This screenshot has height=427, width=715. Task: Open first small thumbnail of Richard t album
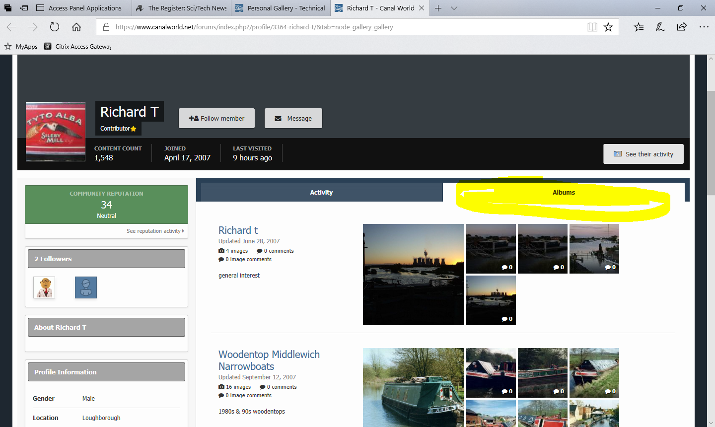491,249
